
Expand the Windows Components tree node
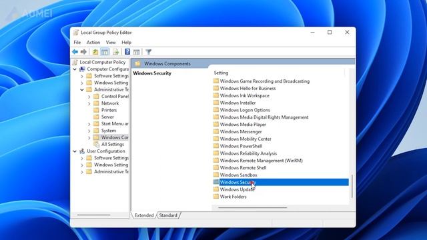click(x=89, y=138)
